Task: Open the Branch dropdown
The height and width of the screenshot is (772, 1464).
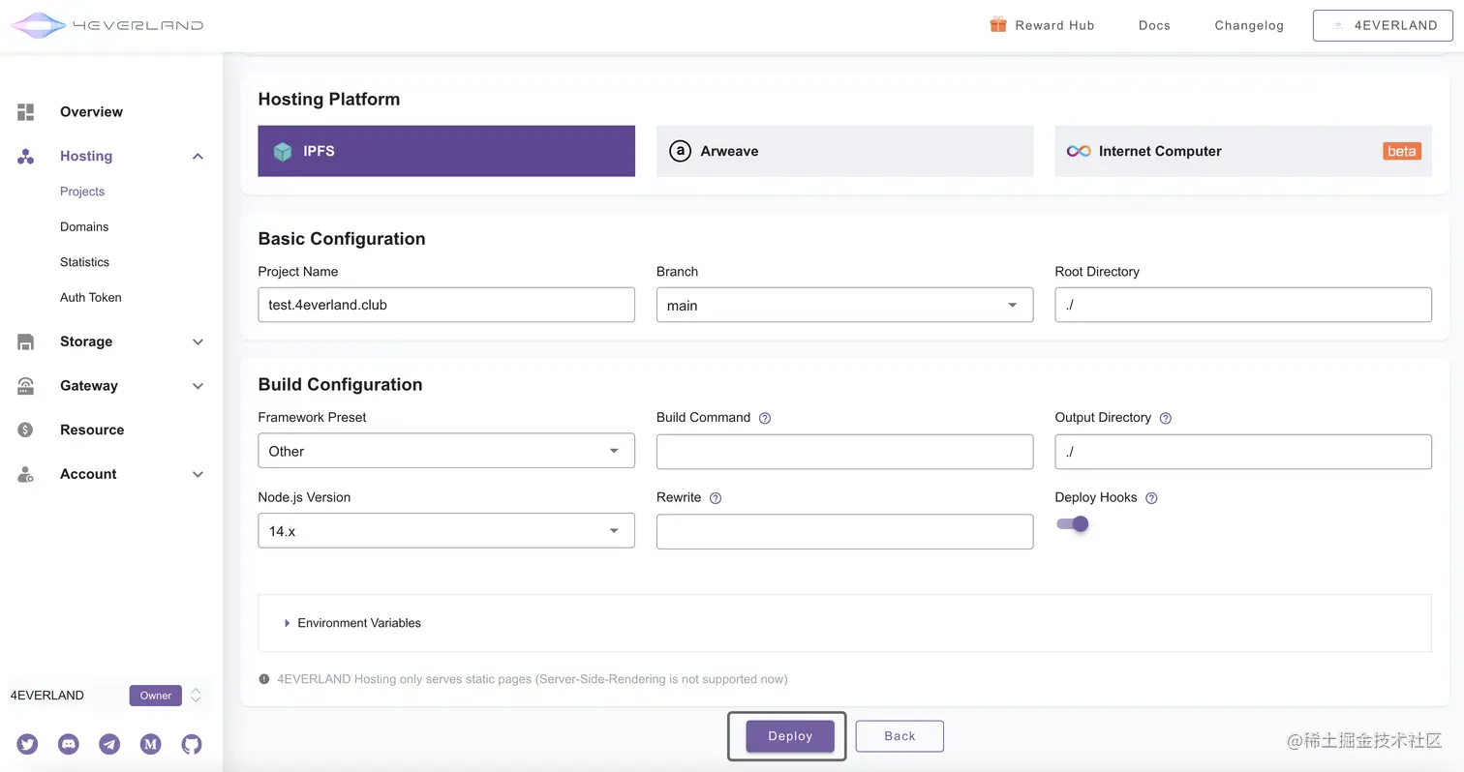Action: [844, 305]
